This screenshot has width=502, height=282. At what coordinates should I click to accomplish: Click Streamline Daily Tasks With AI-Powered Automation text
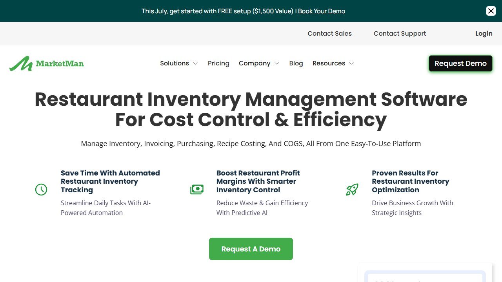point(106,208)
